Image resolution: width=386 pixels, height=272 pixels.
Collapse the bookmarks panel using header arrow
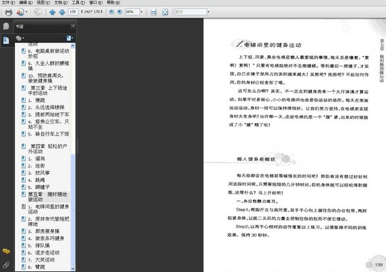tap(73, 26)
